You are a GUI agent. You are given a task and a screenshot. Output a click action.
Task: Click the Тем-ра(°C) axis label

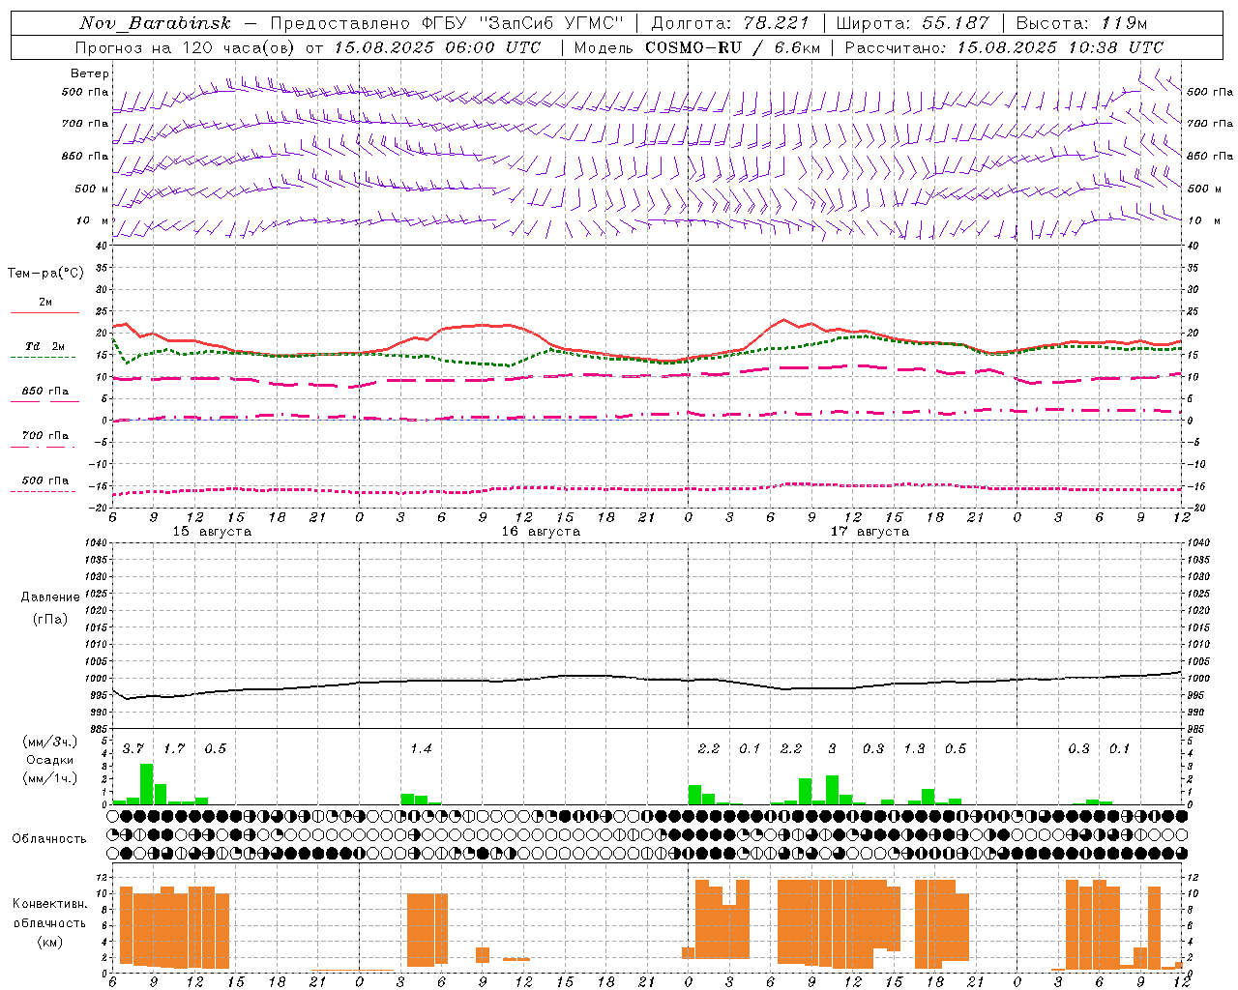pyautogui.click(x=45, y=274)
